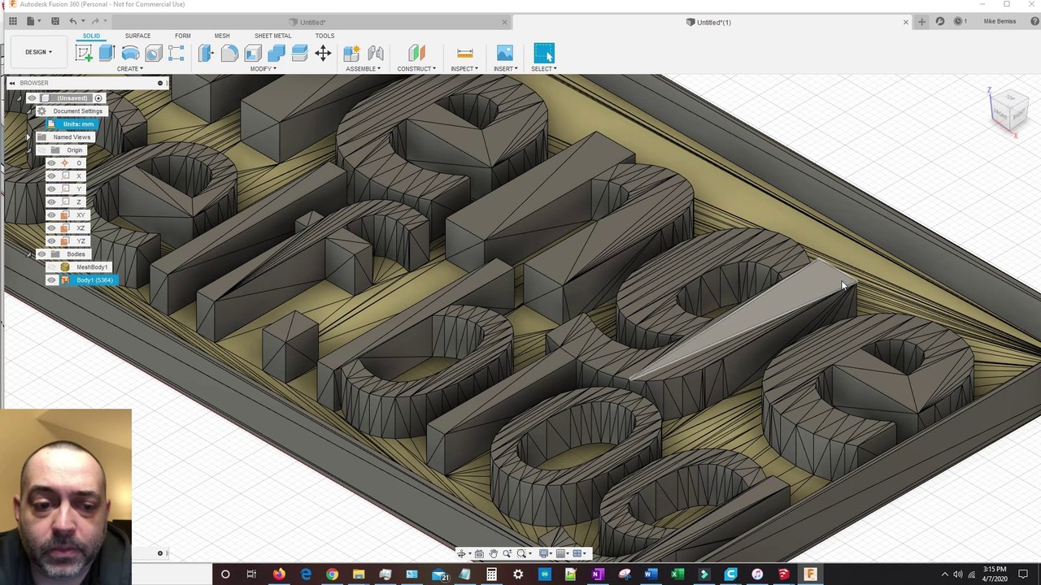
Task: Open the ASSEMBLE dropdown menu
Action: pyautogui.click(x=363, y=69)
